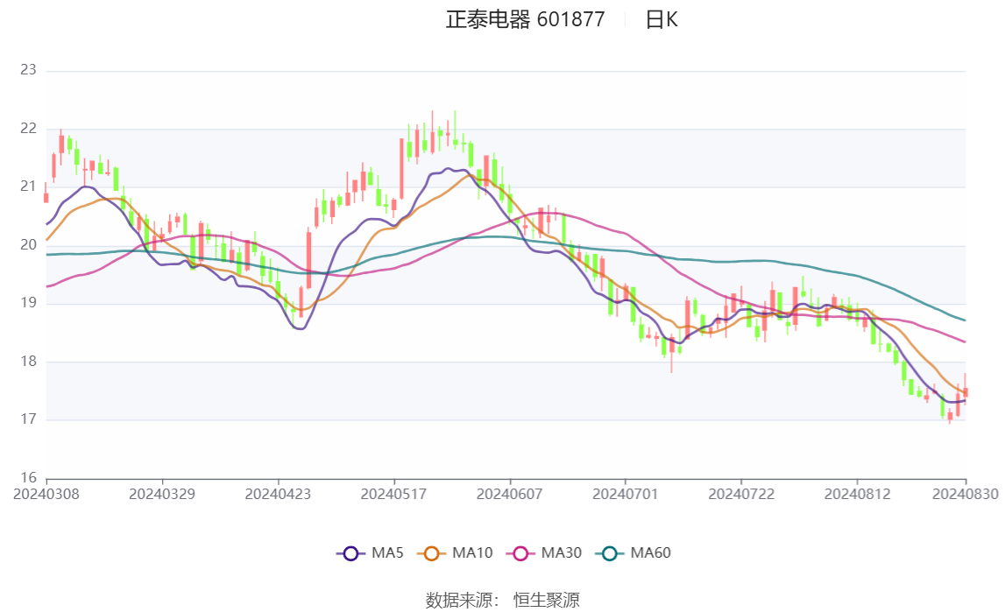Click the first candlestick at 20240308

tap(46, 198)
